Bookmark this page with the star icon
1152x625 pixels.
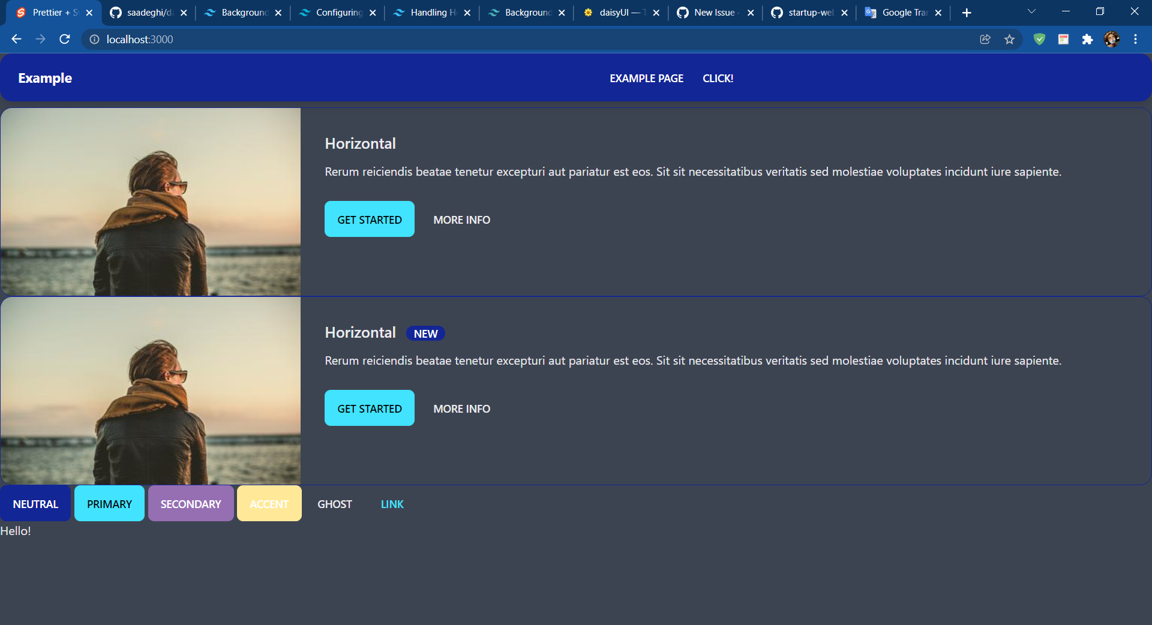click(x=1009, y=39)
